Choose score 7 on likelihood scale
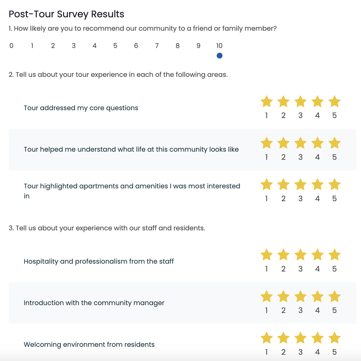 (x=157, y=46)
